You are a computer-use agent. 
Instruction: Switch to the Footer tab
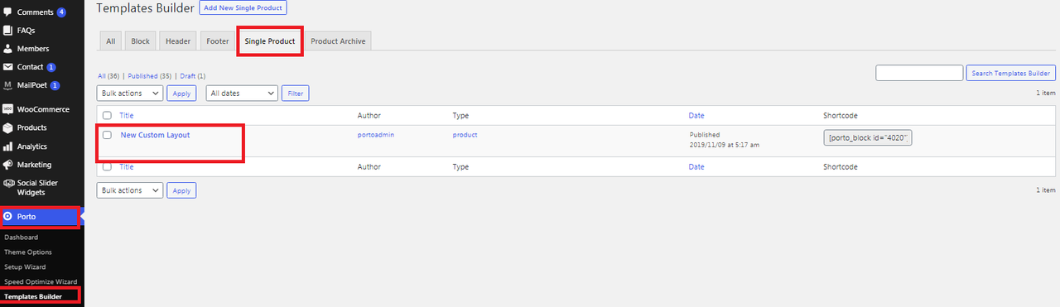coord(218,41)
